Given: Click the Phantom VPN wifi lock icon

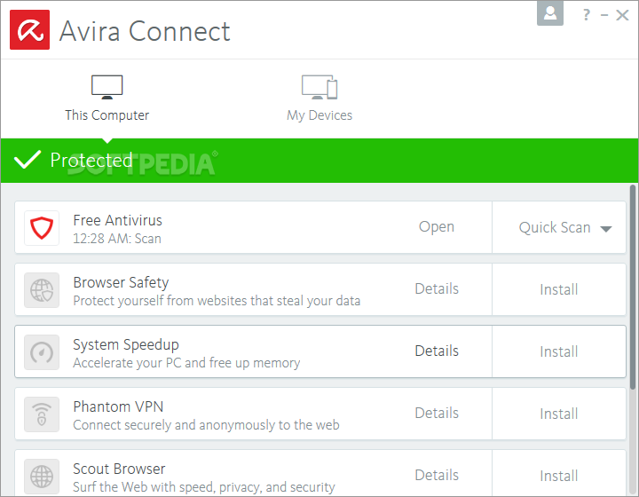Looking at the screenshot, I should pyautogui.click(x=42, y=414).
